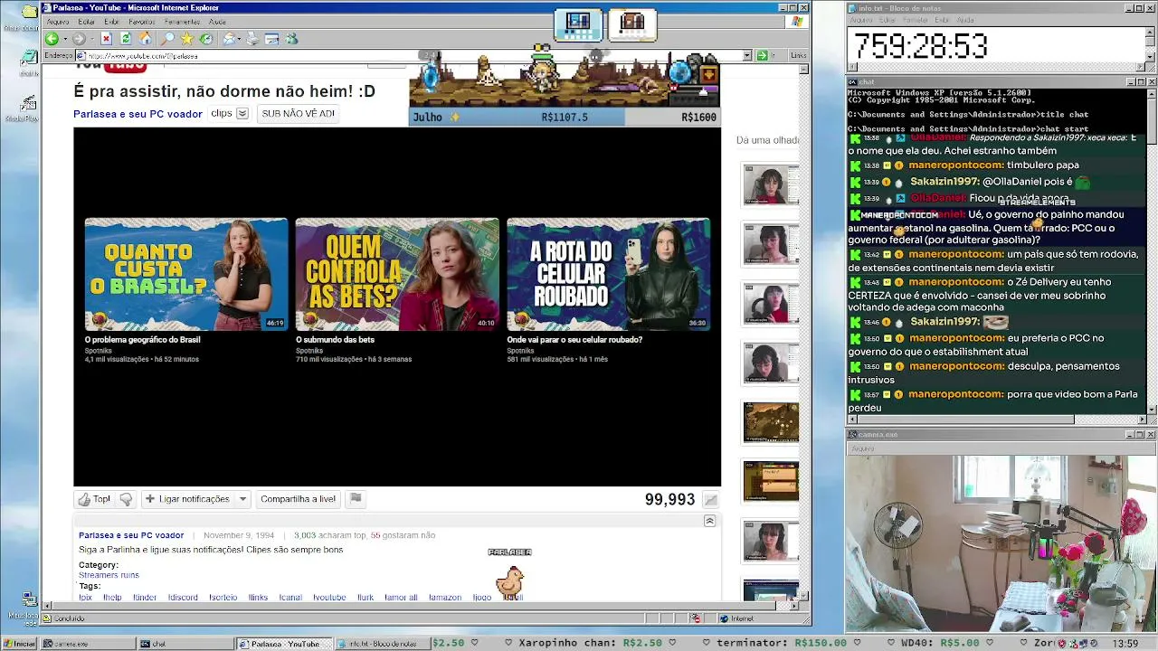Dislike the video with the thumbs-down icon
Image resolution: width=1158 pixels, height=651 pixels.
tap(126, 499)
